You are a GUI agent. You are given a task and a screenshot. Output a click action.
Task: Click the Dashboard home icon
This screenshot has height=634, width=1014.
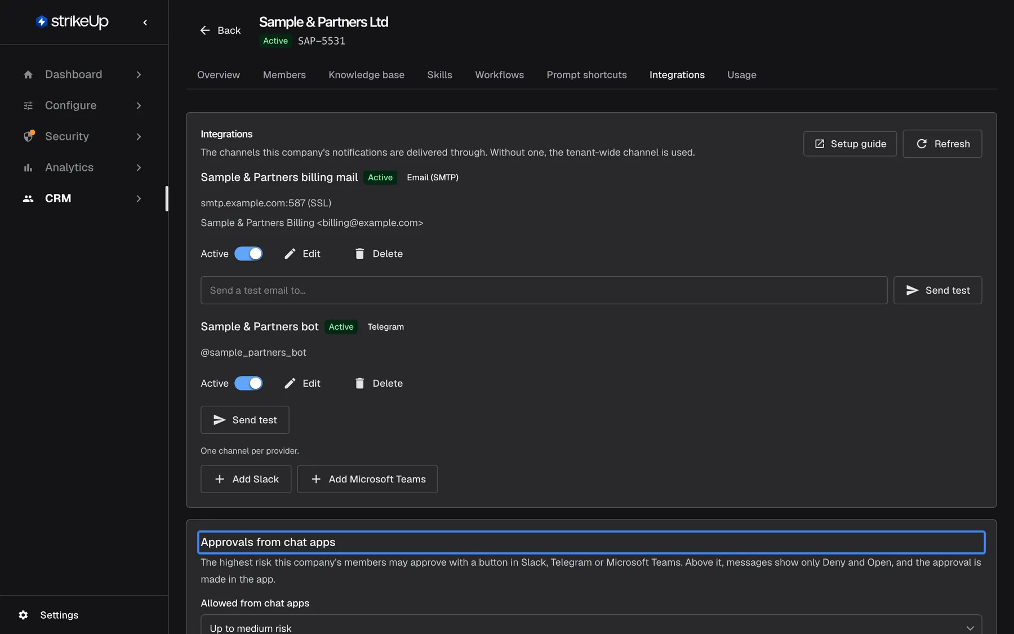[x=28, y=74]
